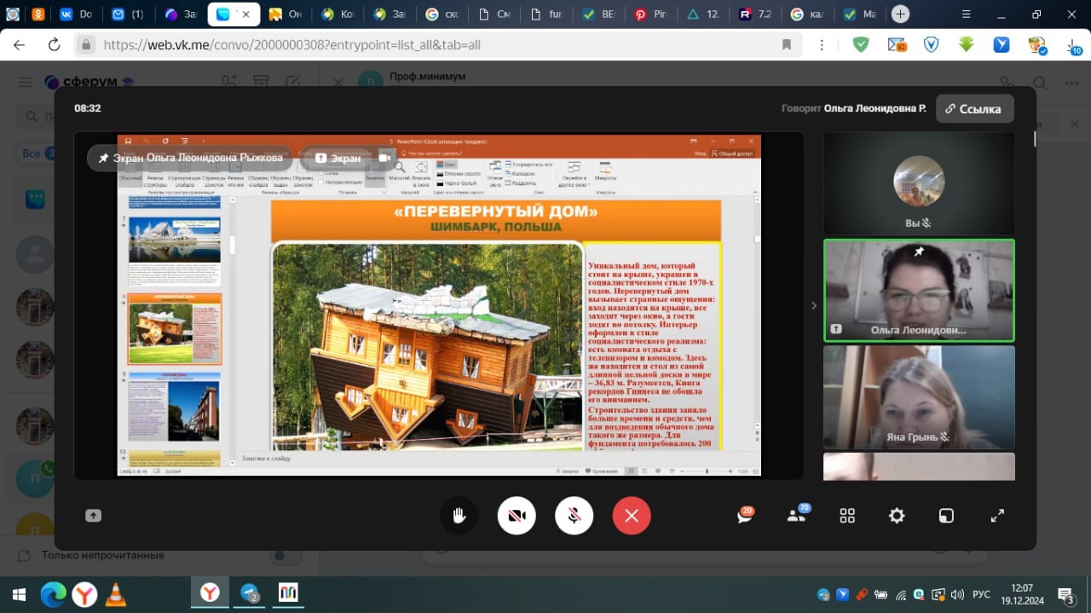Switch to the VK Do tab
1091x613 pixels.
pos(76,14)
